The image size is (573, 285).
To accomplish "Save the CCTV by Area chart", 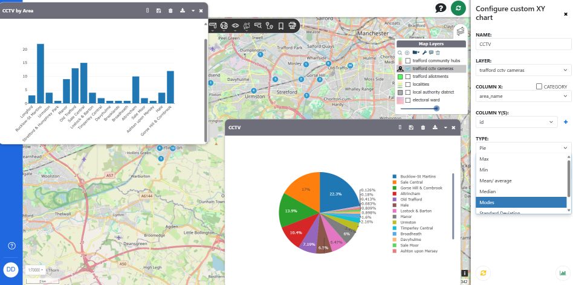I will (x=158, y=11).
